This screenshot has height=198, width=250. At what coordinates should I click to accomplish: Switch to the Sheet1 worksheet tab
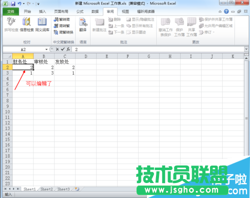[29, 189]
